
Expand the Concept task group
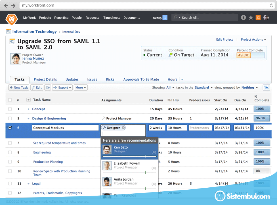(28, 109)
